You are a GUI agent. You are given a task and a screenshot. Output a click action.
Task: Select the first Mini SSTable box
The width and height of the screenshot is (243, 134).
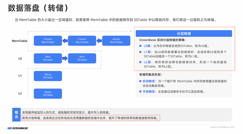[48, 58]
